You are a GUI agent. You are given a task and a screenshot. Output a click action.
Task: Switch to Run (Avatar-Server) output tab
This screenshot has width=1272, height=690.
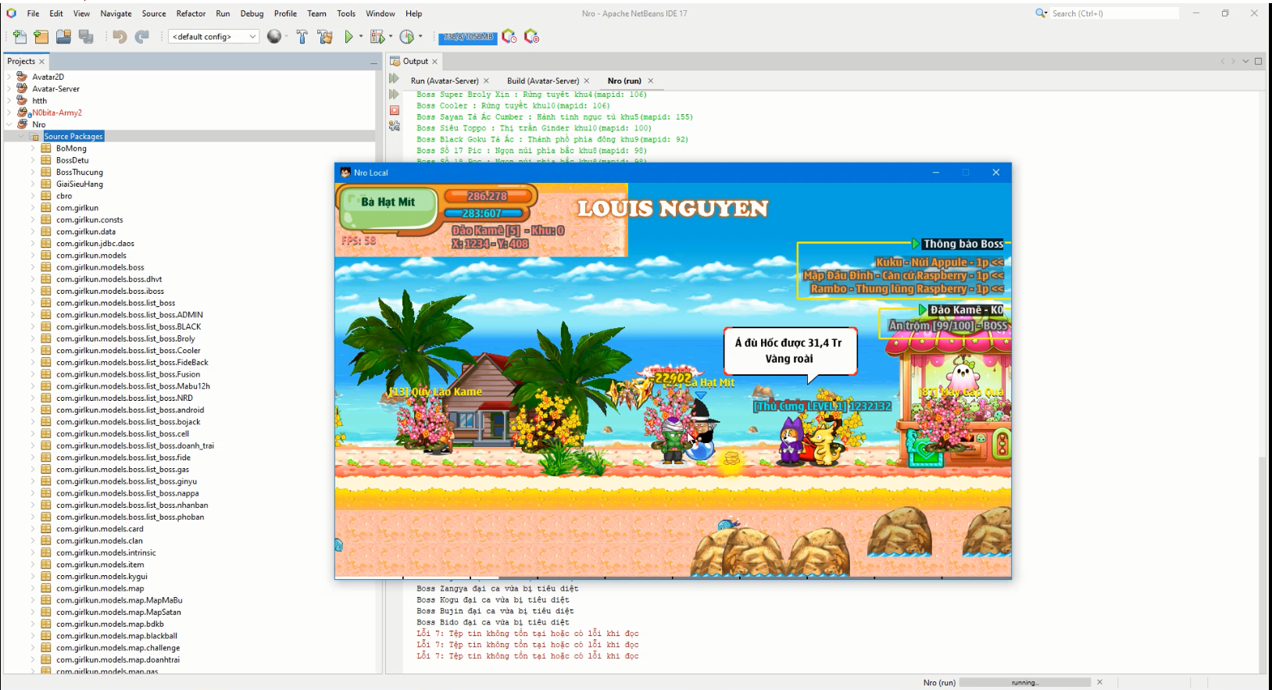(x=445, y=80)
